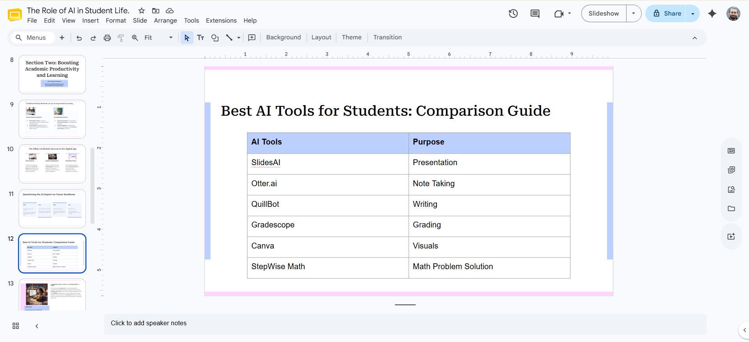Open the video generation side panel icon
The height and width of the screenshot is (342, 749).
point(731,236)
